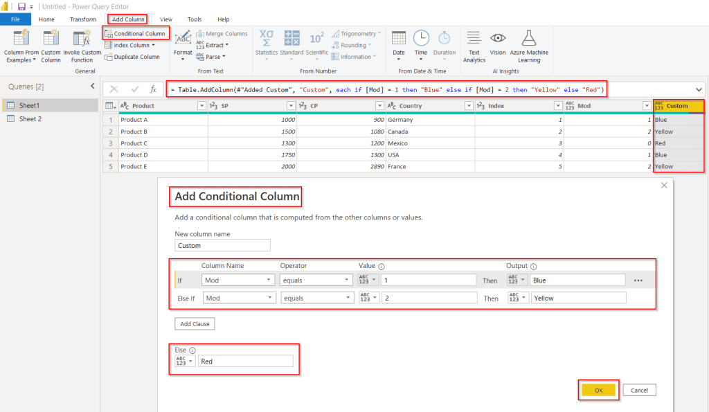The height and width of the screenshot is (412, 709).
Task: Select Conditional Column in ribbon
Action: 135,33
